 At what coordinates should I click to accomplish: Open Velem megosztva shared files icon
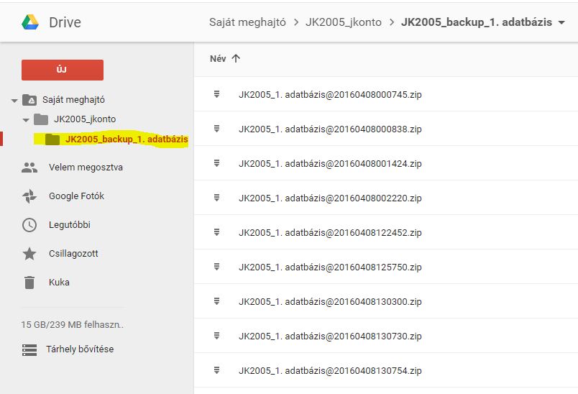(x=29, y=168)
